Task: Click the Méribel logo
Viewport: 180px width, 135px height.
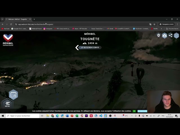Action: (x=8, y=40)
